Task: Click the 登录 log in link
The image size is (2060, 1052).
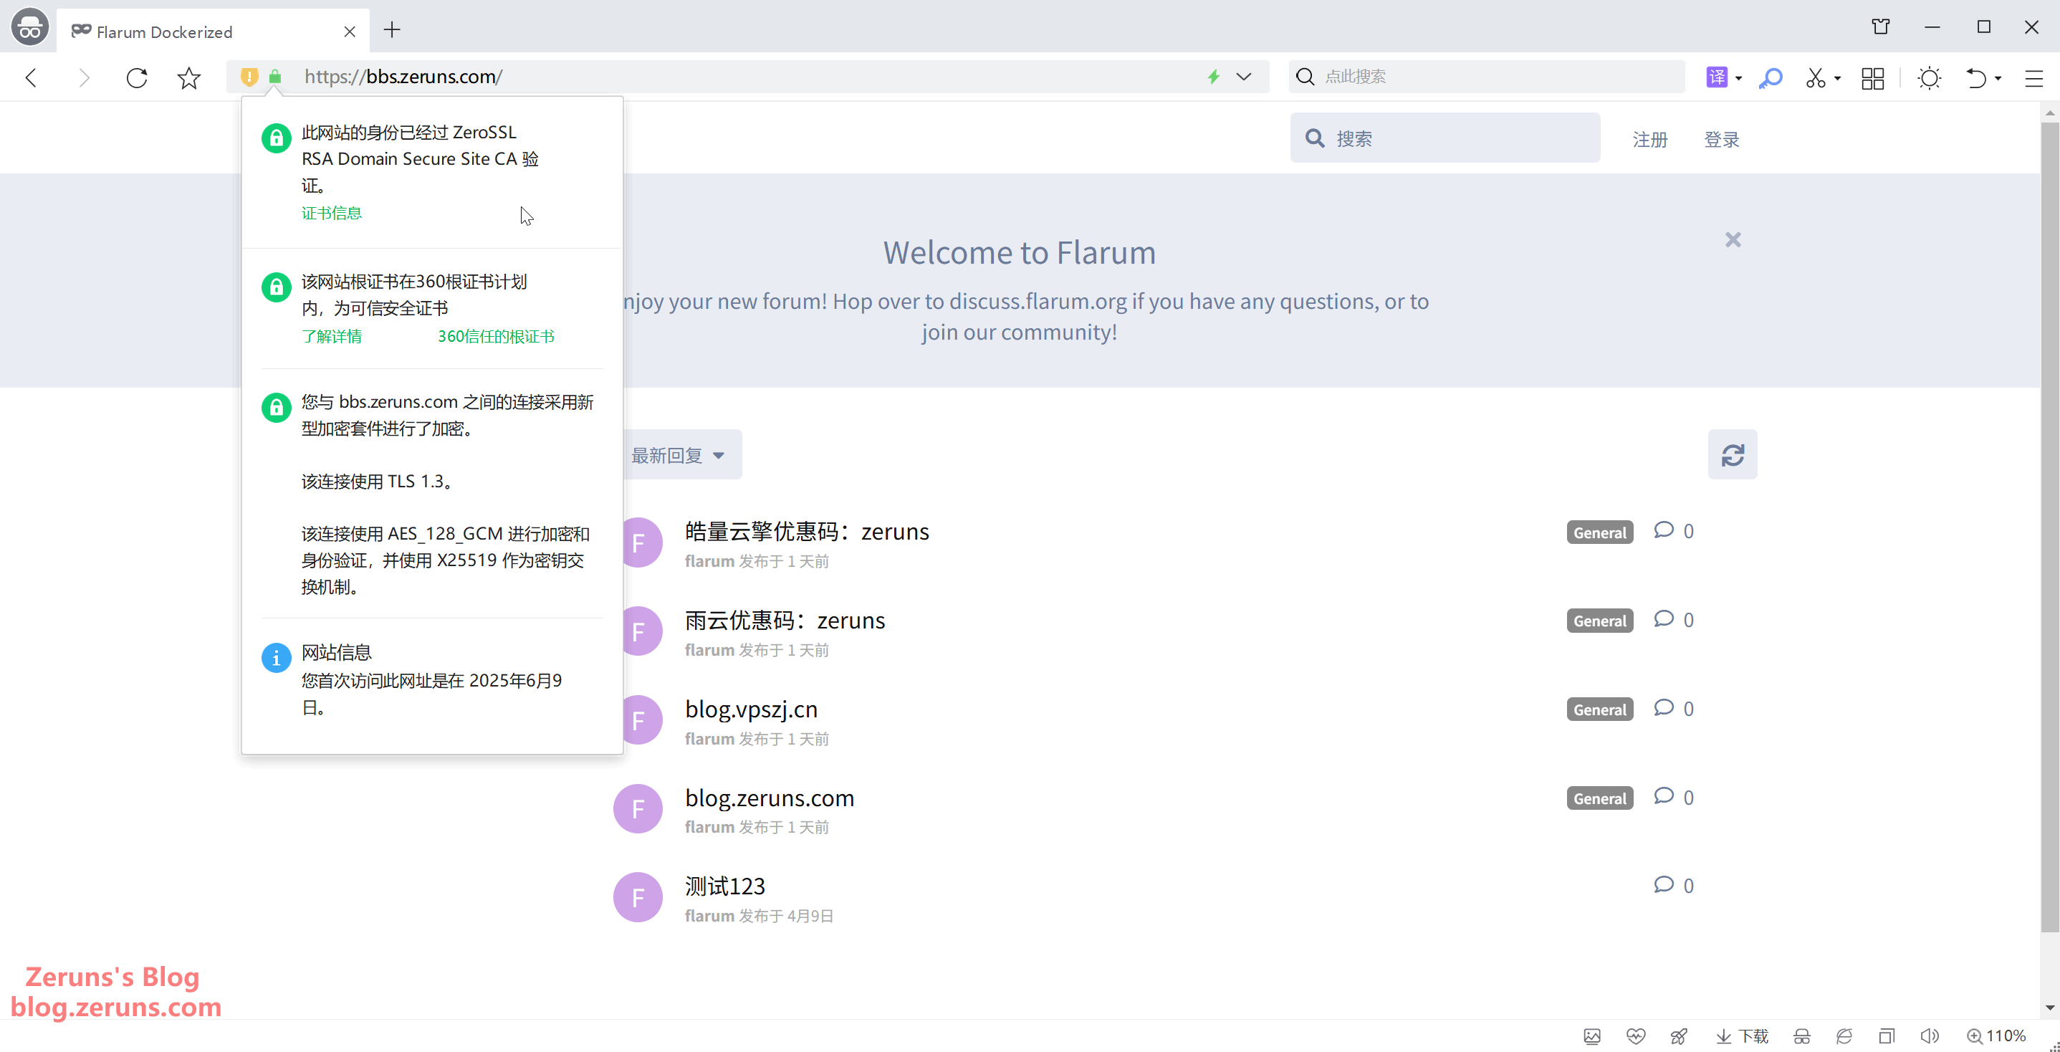Action: (x=1722, y=140)
